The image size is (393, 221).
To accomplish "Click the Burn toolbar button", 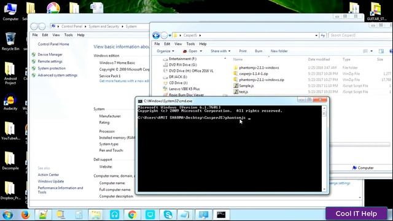I will (259, 51).
